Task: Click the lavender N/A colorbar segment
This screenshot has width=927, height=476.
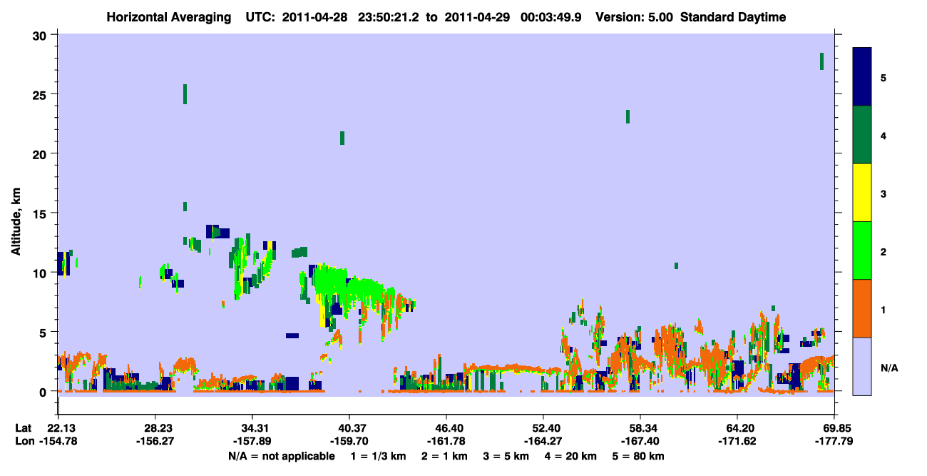Action: [863, 366]
